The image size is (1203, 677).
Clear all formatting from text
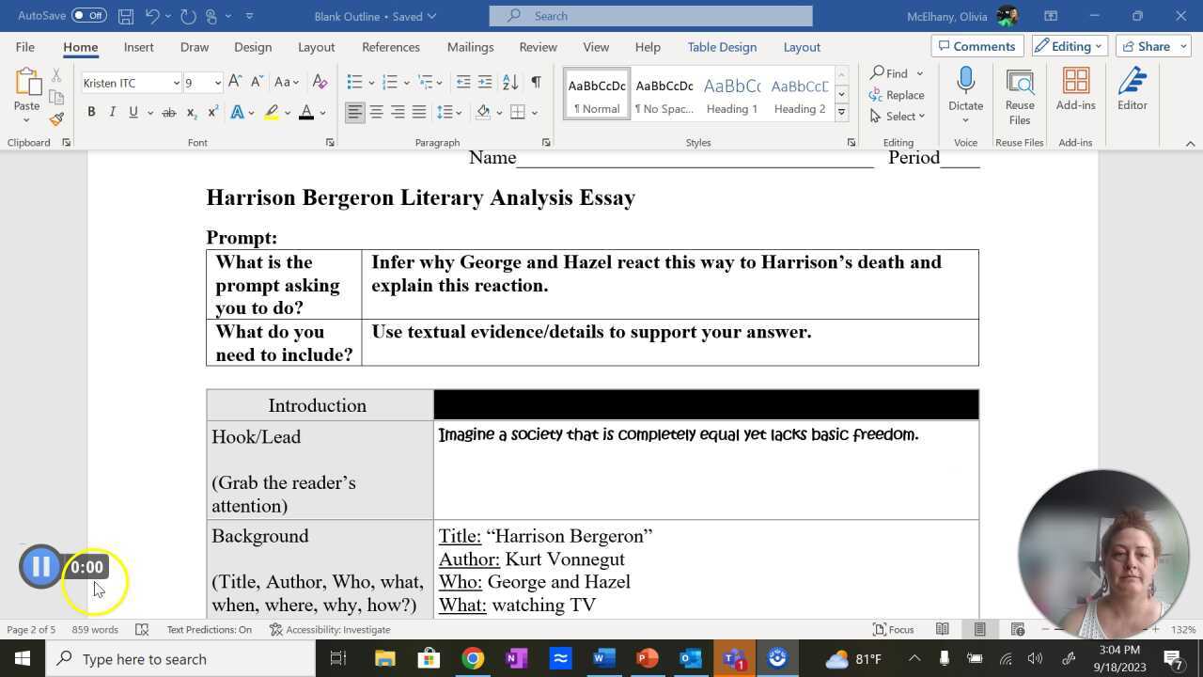coord(320,83)
